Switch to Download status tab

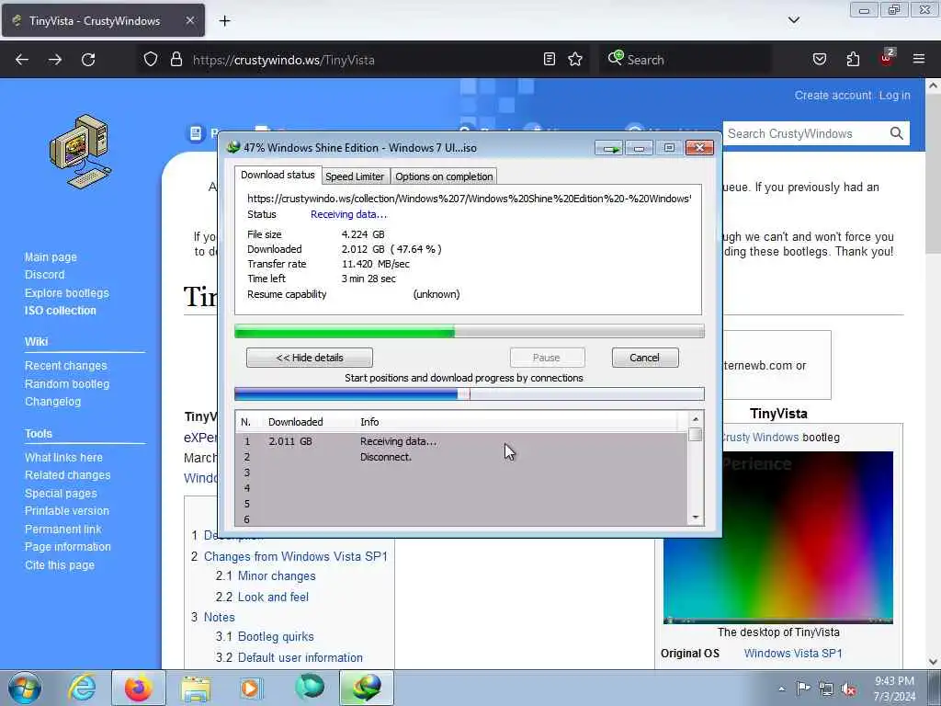[278, 175]
